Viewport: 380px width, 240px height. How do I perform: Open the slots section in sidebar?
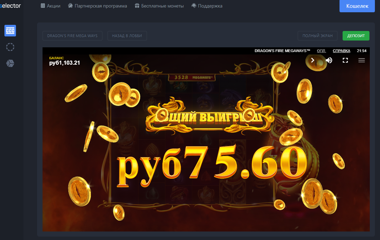10,31
